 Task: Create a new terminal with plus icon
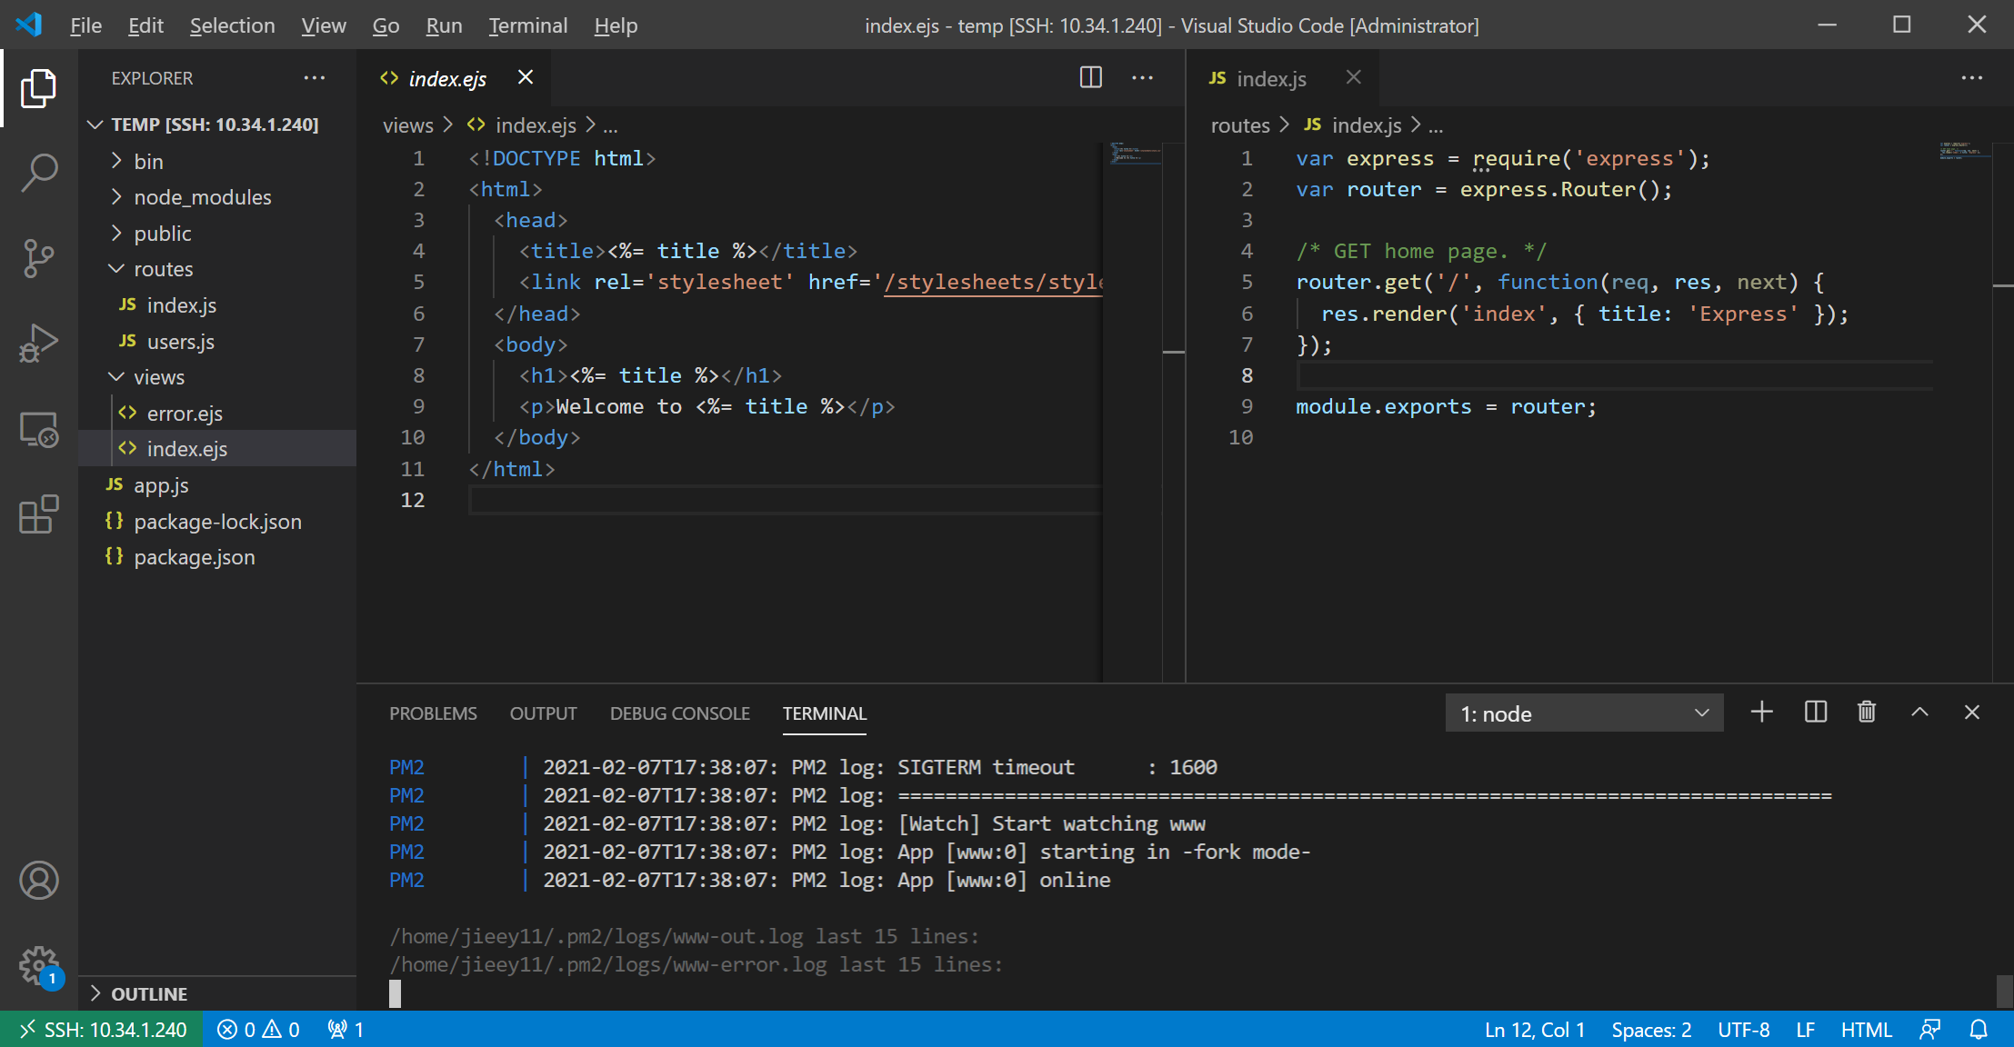click(1761, 713)
